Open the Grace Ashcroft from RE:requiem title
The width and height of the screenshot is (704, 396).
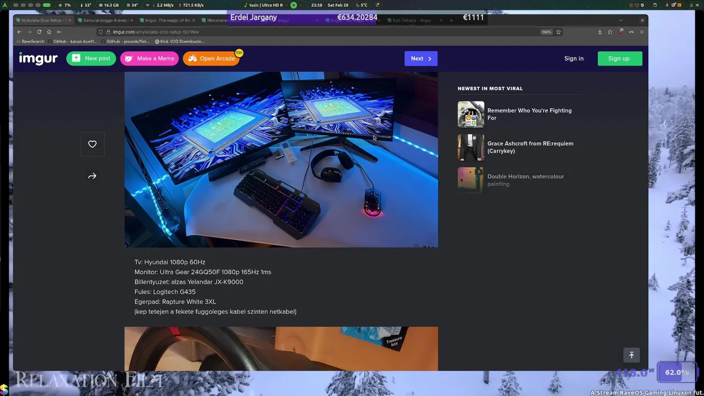click(530, 147)
